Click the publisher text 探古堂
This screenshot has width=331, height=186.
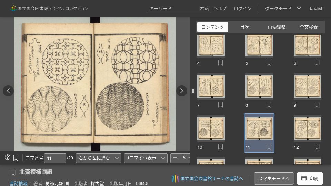click(x=97, y=183)
